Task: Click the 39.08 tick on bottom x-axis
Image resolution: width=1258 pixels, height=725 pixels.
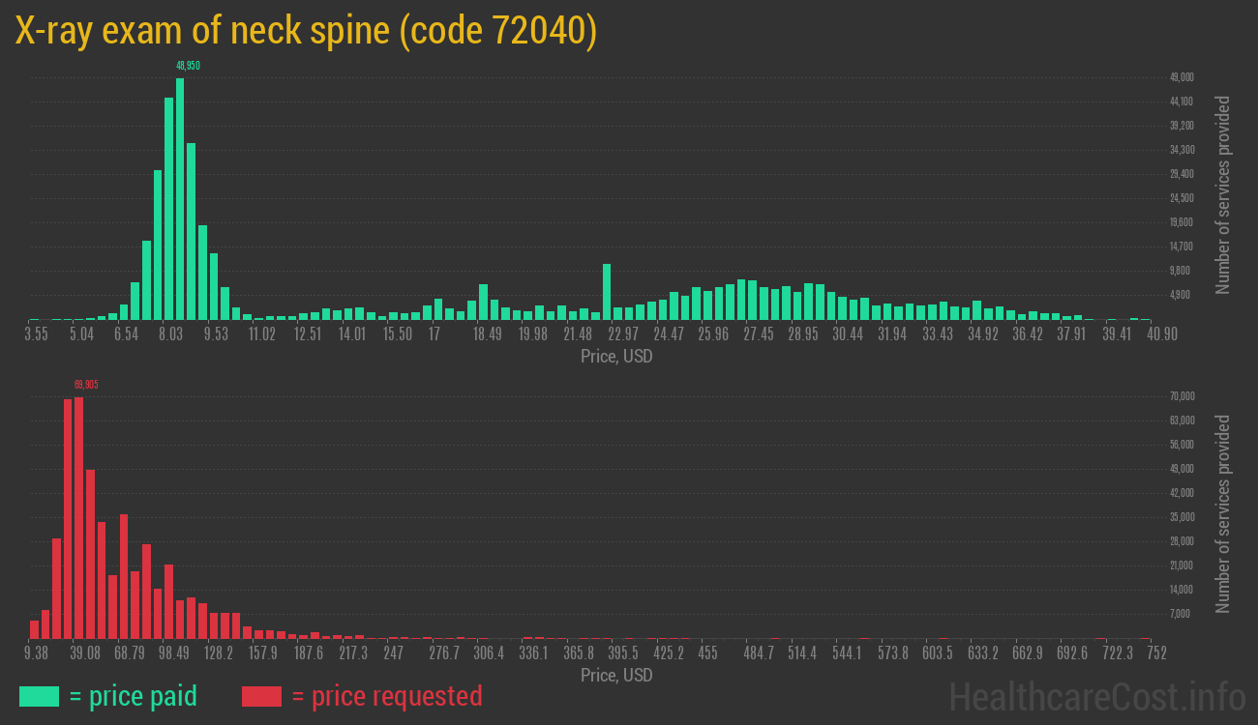Action: (85, 653)
